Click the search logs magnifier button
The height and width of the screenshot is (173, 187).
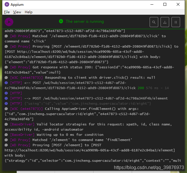154,22
